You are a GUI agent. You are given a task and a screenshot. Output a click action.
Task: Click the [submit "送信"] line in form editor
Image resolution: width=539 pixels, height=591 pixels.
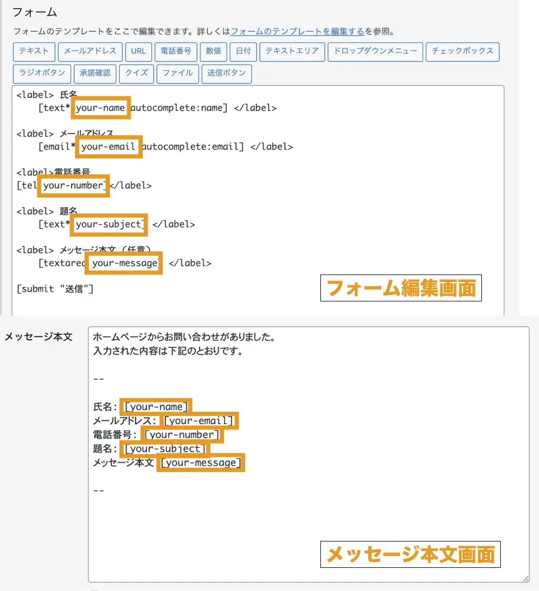click(x=55, y=289)
